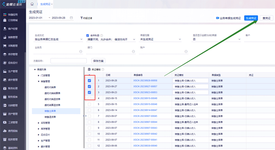Image resolution: width=275 pixels, height=150 pixels.
Task: Click the round icon in 账户 field
Action: pos(186,52)
